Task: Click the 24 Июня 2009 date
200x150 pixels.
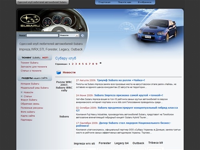Action: point(84,95)
